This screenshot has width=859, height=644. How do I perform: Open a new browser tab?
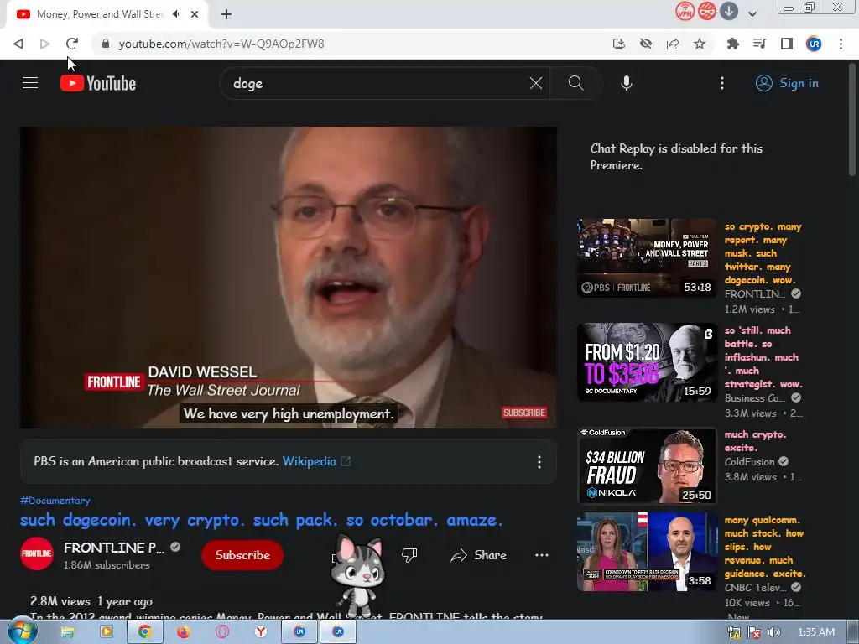click(x=226, y=14)
